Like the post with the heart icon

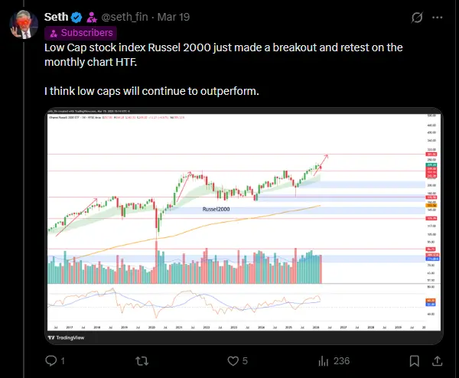pyautogui.click(x=233, y=360)
